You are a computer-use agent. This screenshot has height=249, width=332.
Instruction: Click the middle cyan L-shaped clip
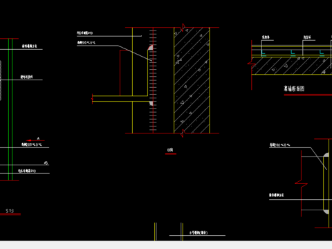click(x=293, y=53)
